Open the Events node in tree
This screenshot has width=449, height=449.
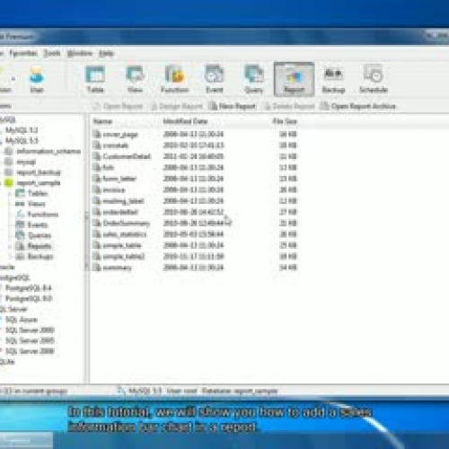tap(37, 224)
